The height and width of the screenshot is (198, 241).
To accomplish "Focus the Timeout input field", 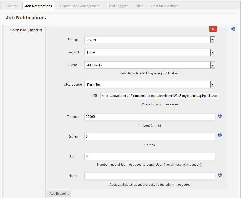I will point(150,117).
